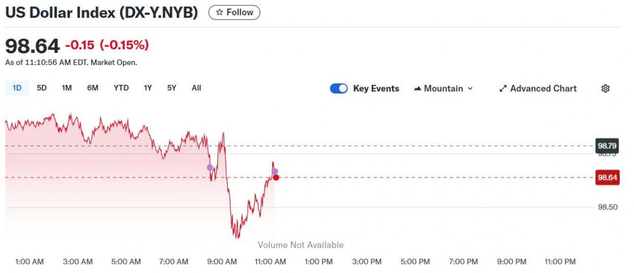Image resolution: width=634 pixels, height=273 pixels.
Task: Click the red 98.64 price label
Action: [x=607, y=177]
